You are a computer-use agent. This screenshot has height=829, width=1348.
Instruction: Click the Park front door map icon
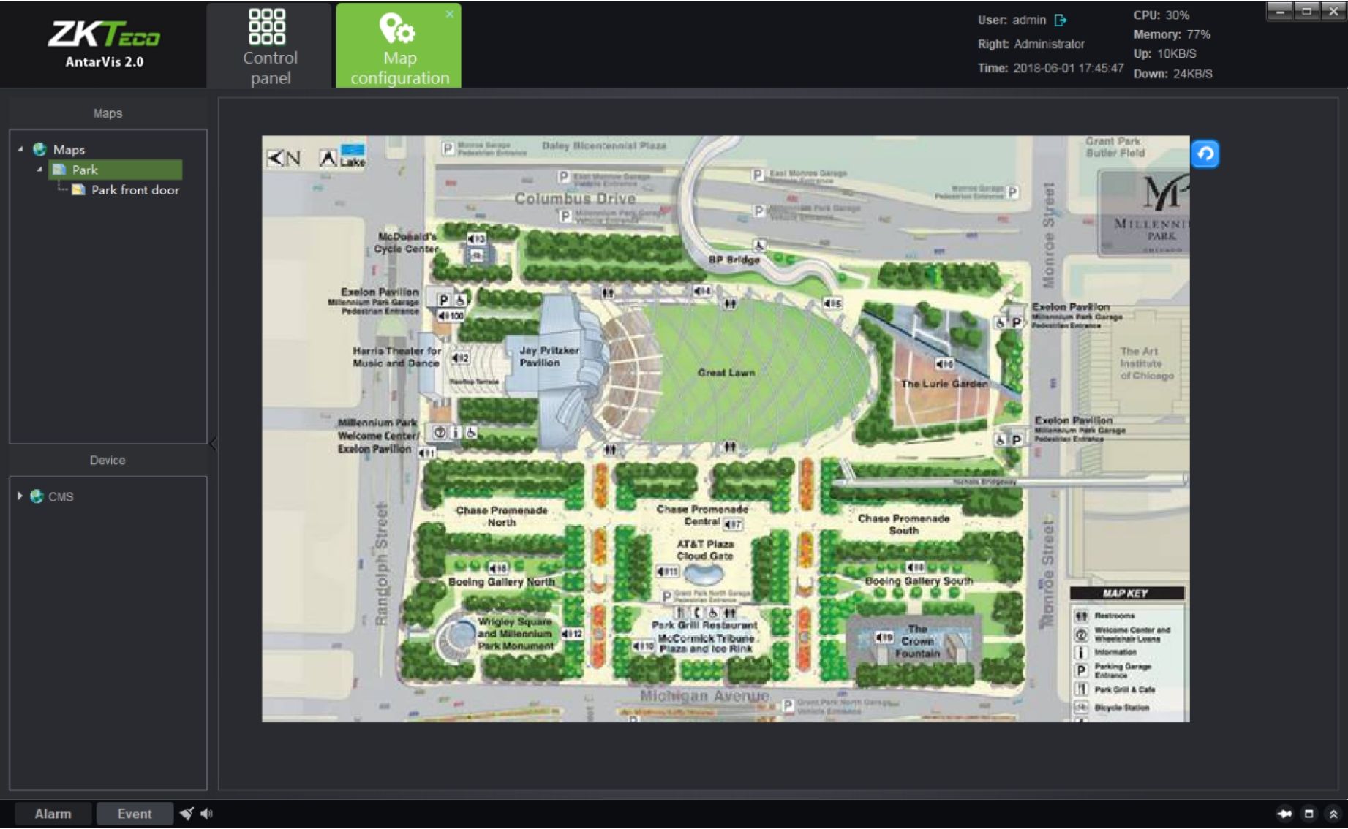coord(78,190)
